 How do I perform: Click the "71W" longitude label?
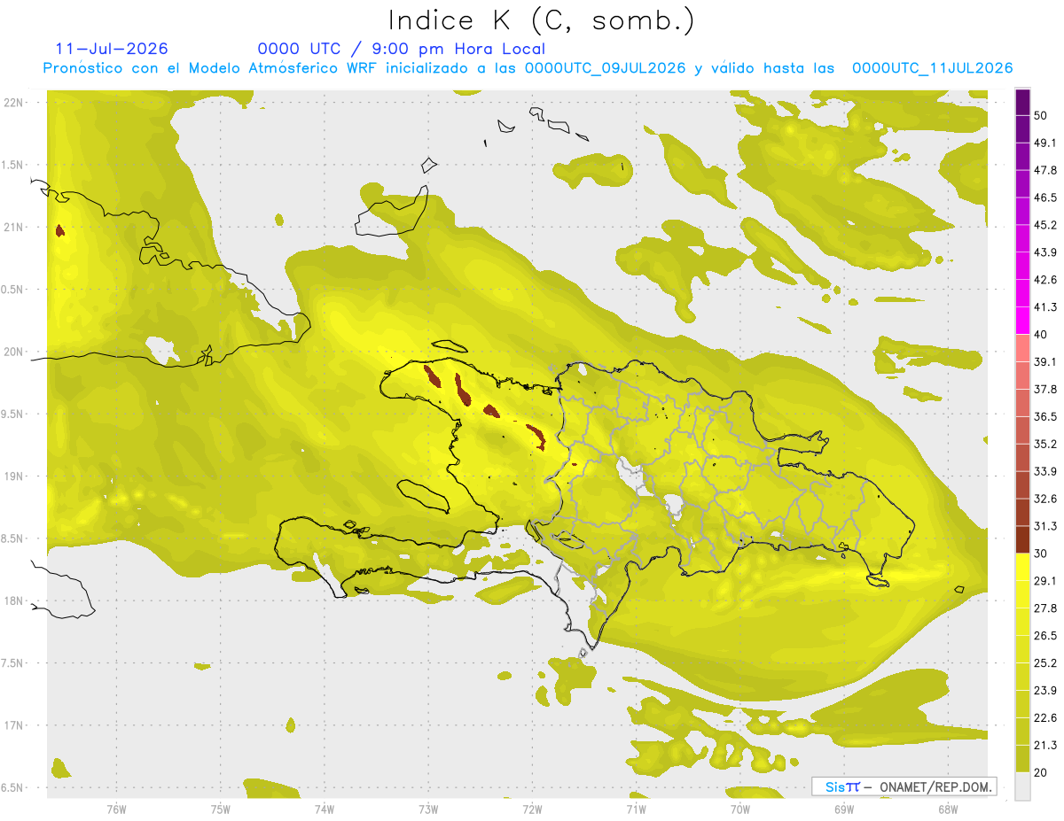click(636, 809)
